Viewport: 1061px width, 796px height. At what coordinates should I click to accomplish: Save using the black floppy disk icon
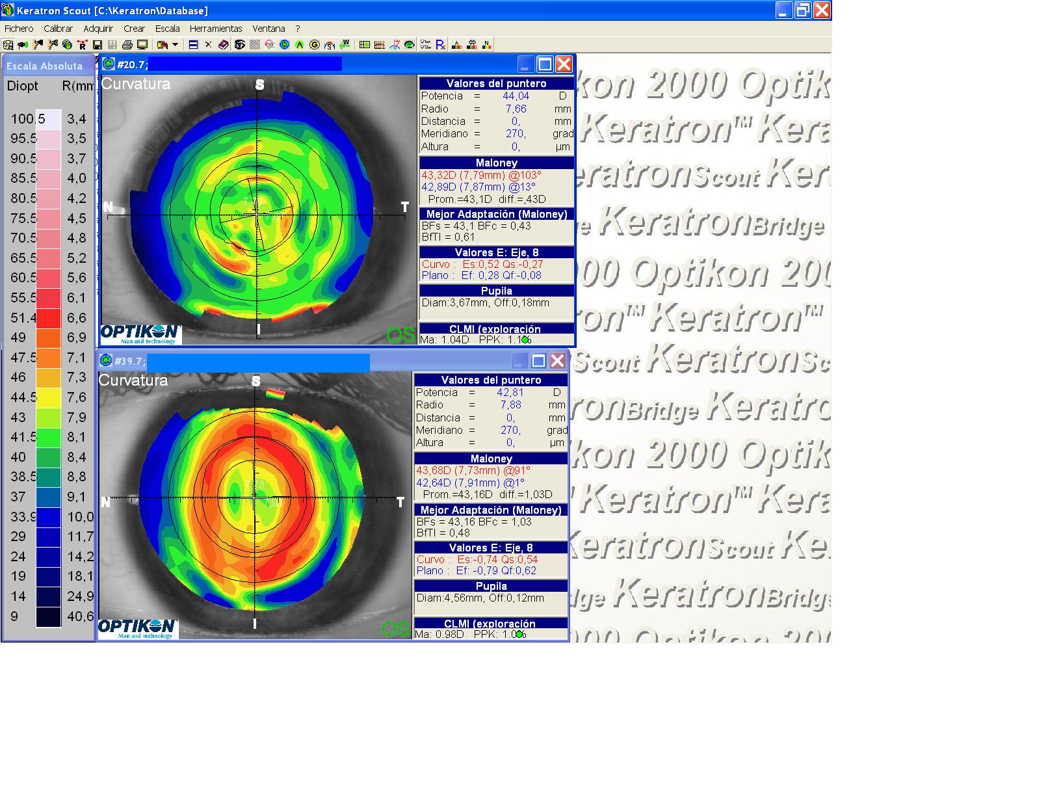98,45
